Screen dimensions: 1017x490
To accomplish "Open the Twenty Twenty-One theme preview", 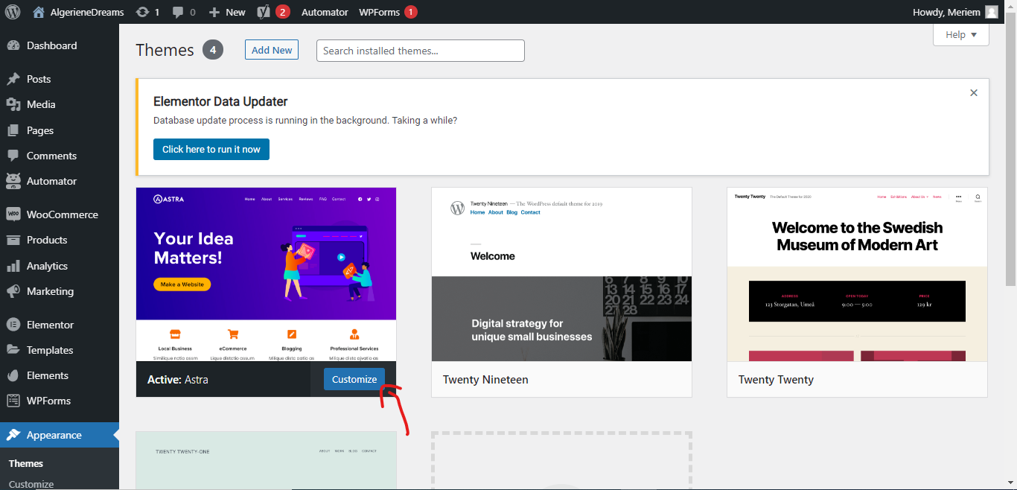I will (x=266, y=460).
